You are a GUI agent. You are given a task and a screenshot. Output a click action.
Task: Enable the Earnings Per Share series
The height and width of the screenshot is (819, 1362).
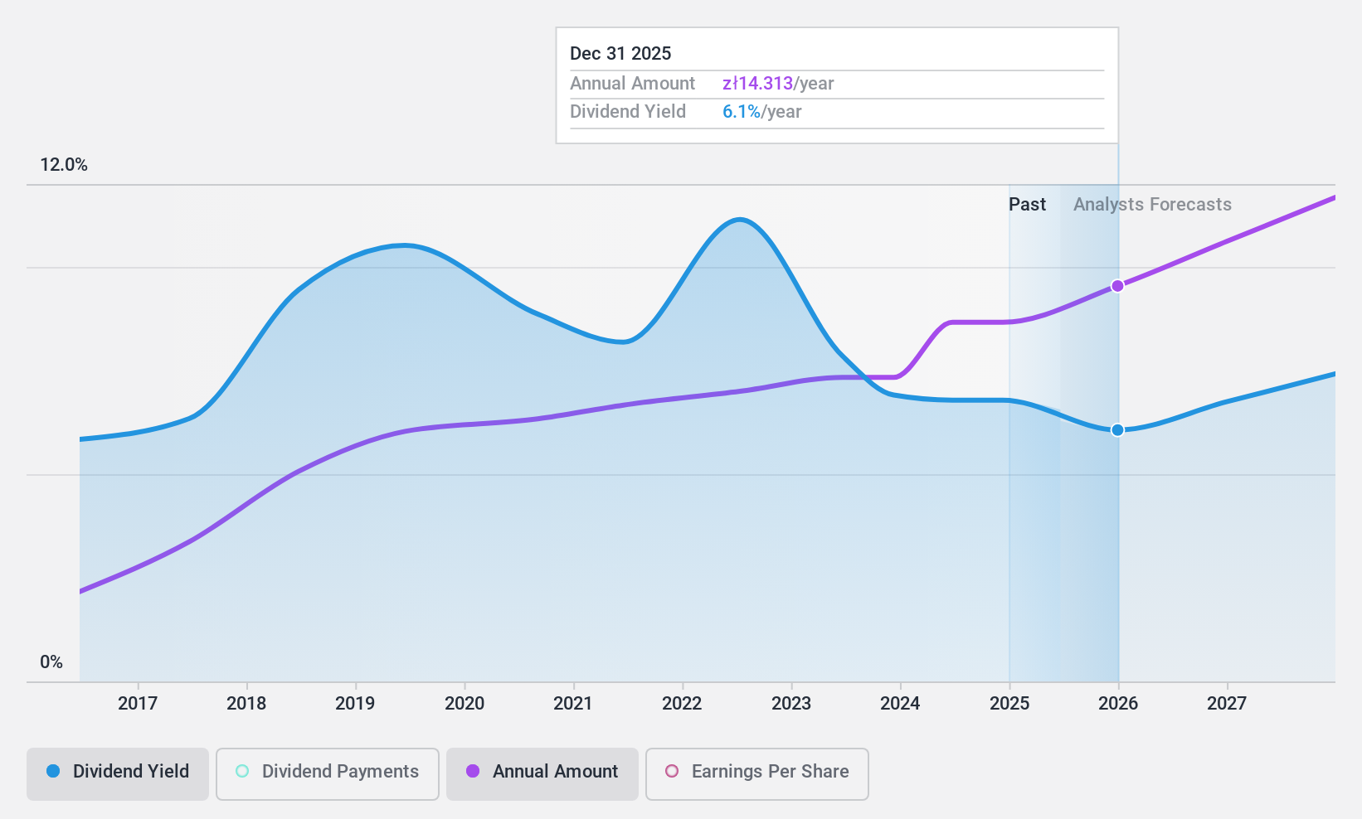(756, 773)
